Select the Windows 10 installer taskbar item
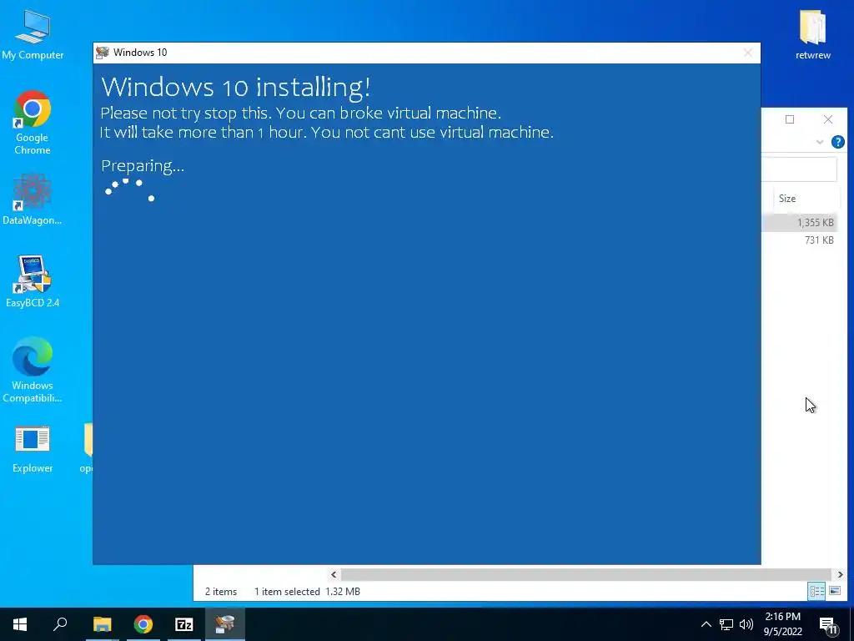 tap(225, 624)
